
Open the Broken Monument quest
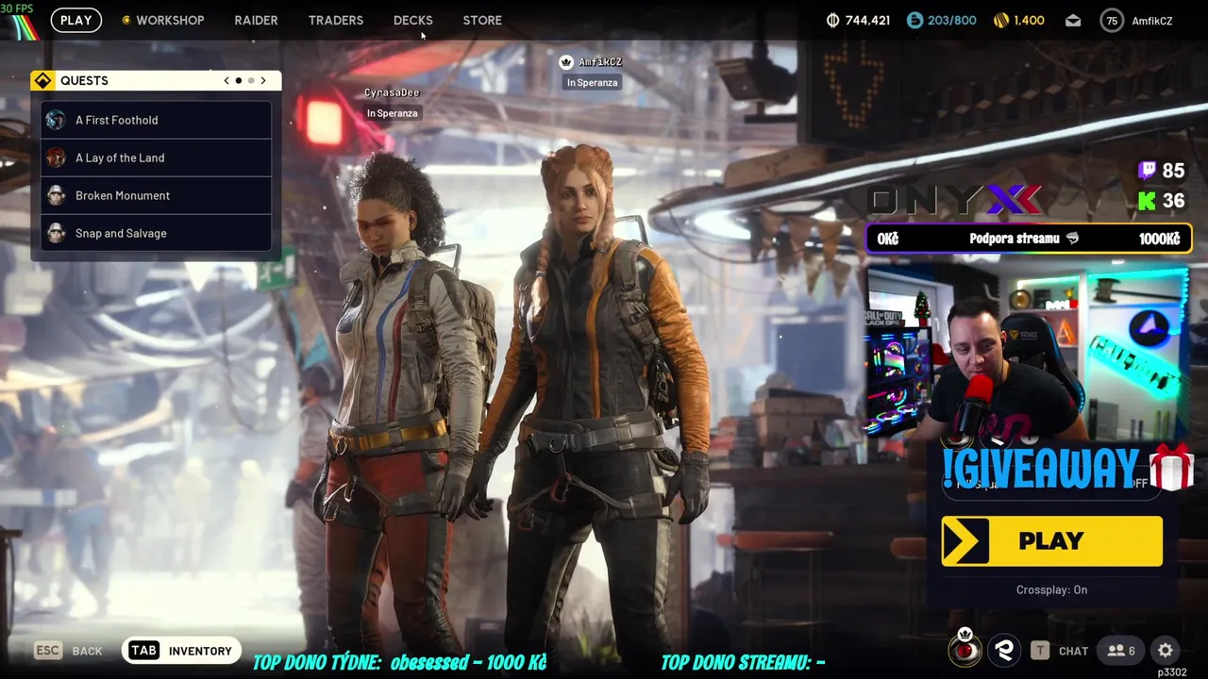[157, 195]
